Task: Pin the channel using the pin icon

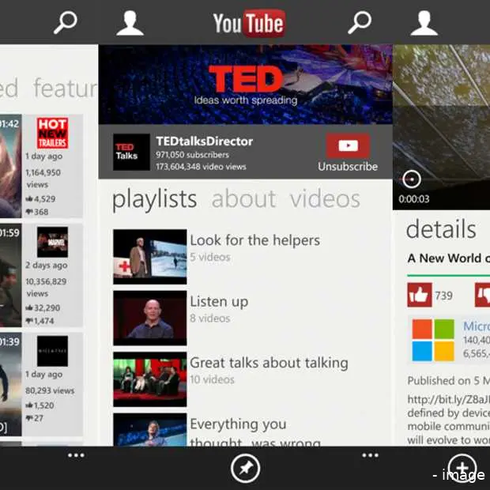Action: 245,469
